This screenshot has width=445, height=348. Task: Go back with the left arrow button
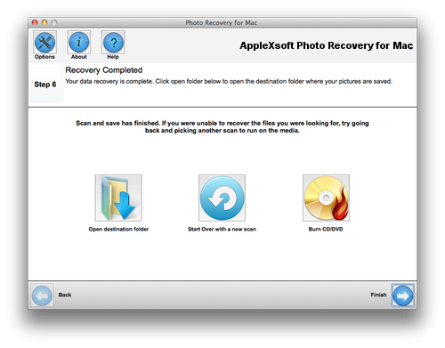click(42, 295)
